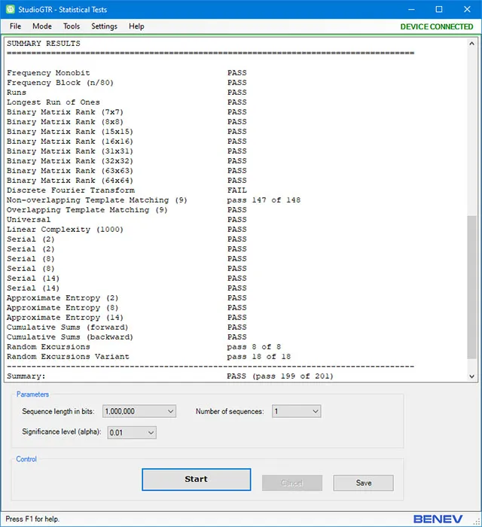Click the Control group label
Image resolution: width=482 pixels, height=527 pixels.
(26, 459)
